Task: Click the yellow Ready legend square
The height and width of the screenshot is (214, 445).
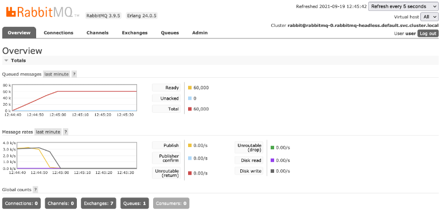Action: pyautogui.click(x=190, y=88)
